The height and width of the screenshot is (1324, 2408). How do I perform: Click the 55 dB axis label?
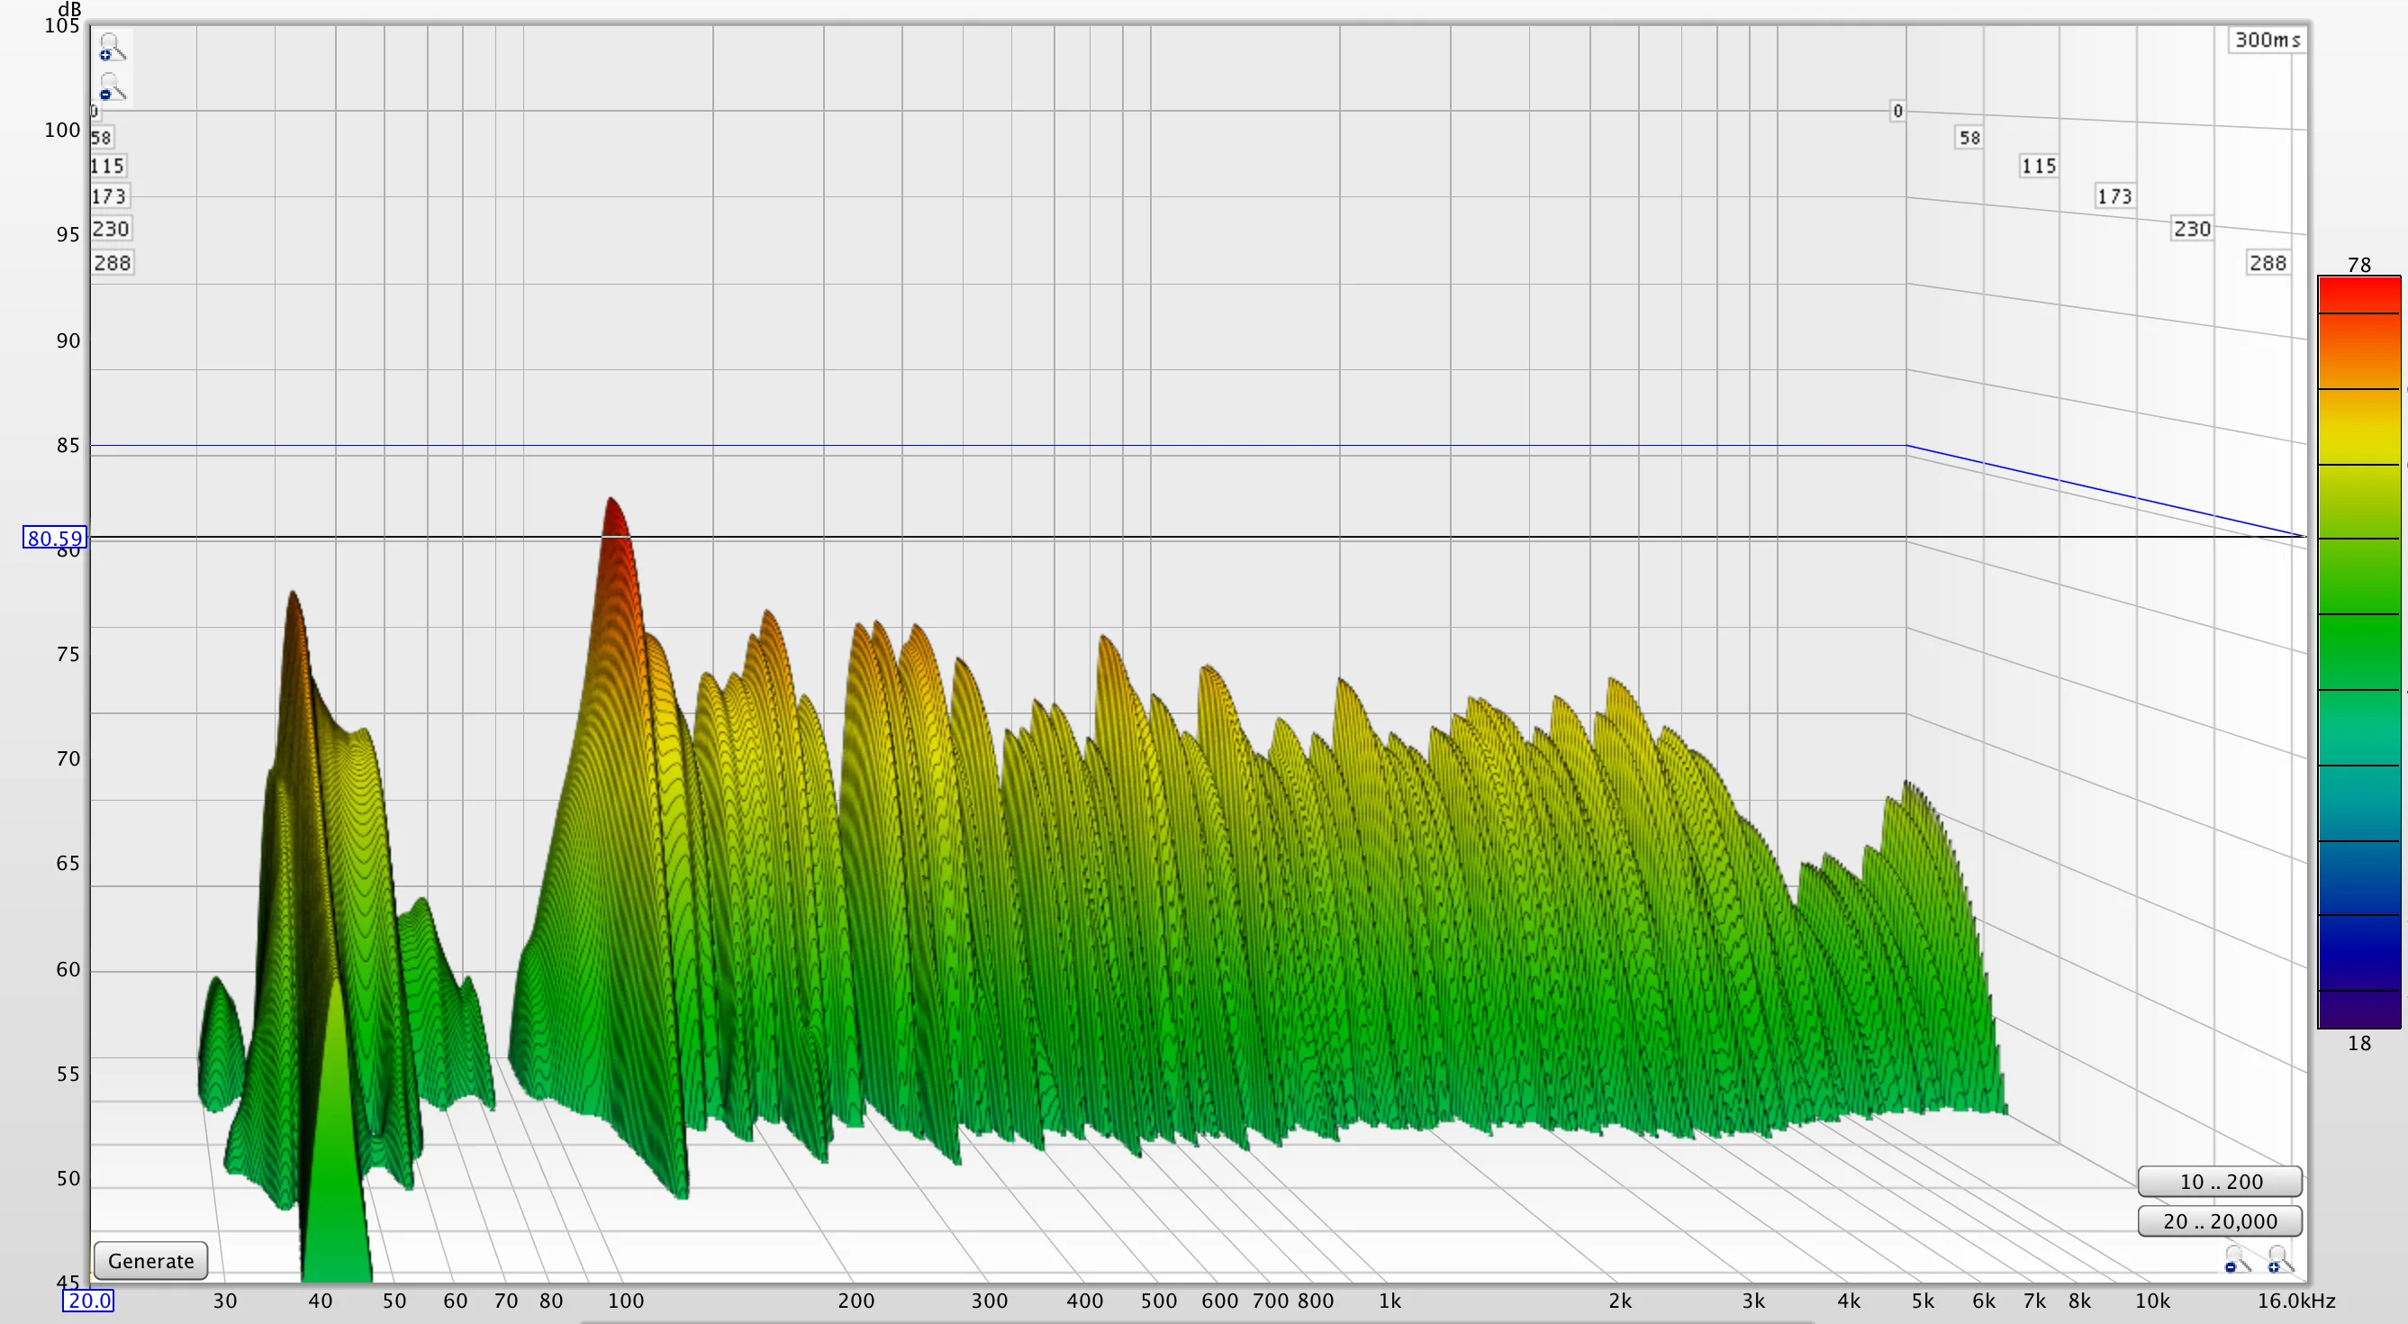click(x=68, y=1075)
